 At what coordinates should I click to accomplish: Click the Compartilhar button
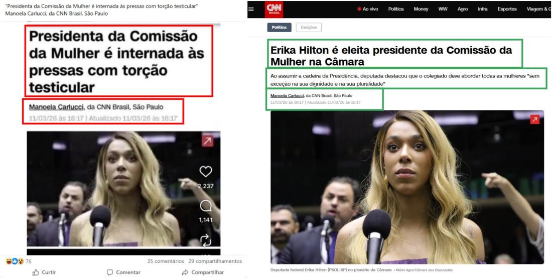203,272
